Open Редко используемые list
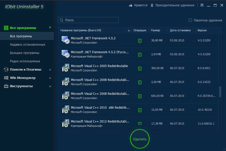Screen dimensions: 226x151 coord(25,61)
